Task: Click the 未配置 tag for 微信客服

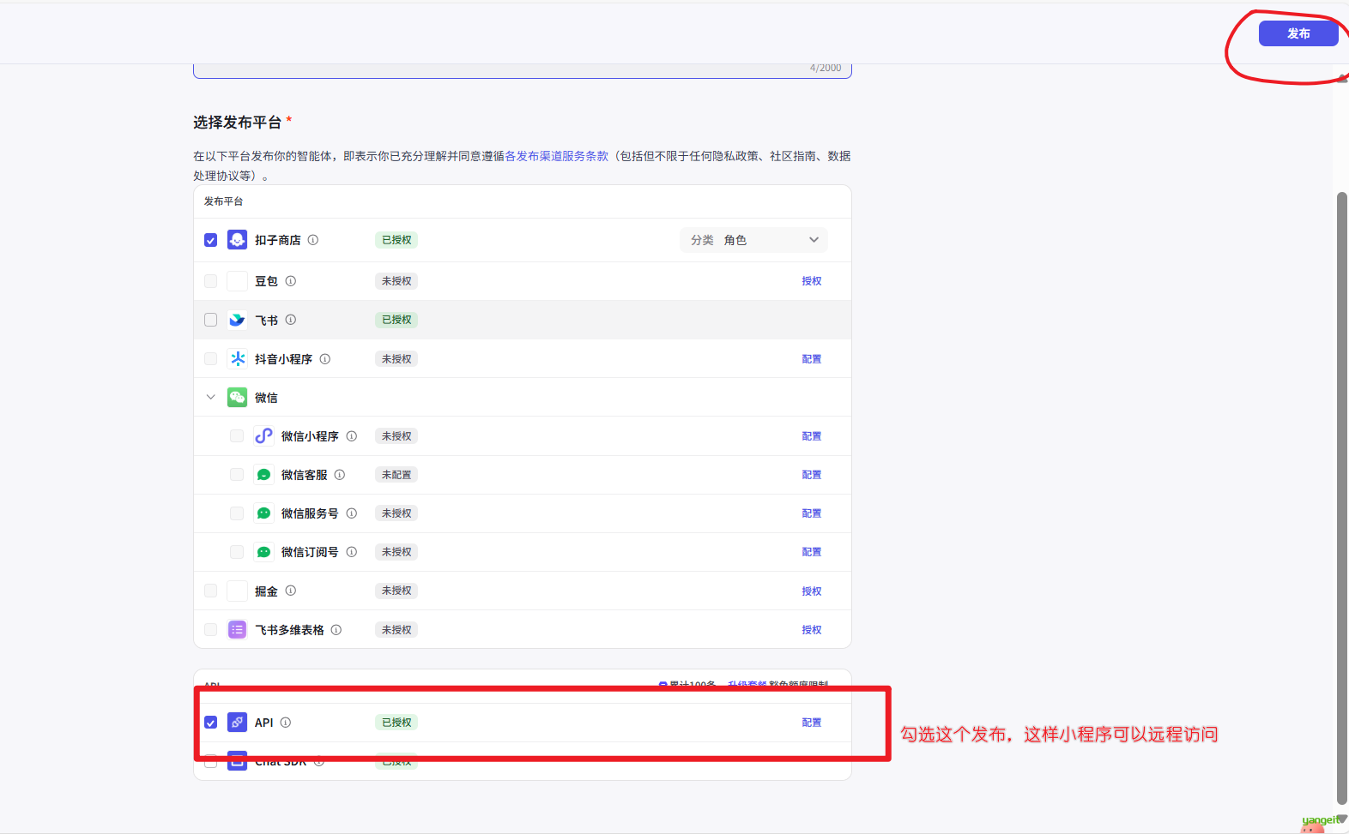Action: (396, 475)
